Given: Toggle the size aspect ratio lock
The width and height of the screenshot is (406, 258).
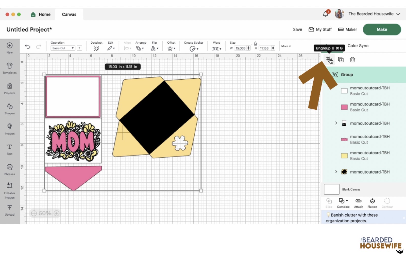Looking at the screenshot, I should (x=256, y=43).
